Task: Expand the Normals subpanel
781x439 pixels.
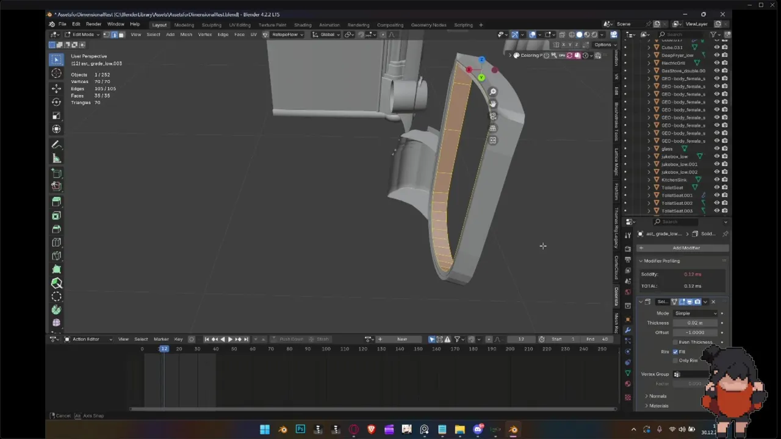Action: 658,396
